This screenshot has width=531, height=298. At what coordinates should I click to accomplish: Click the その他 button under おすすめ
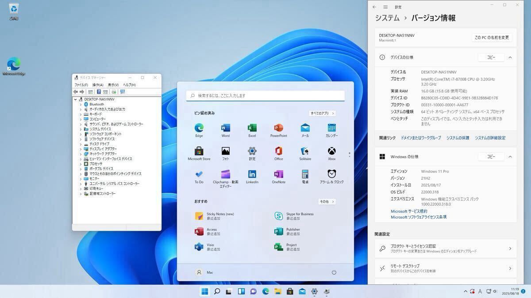click(327, 202)
